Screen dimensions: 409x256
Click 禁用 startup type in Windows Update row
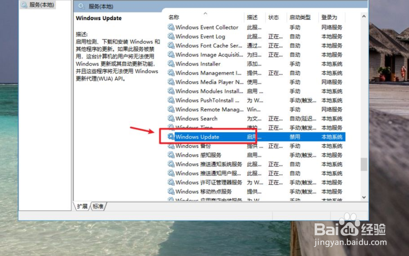(295, 137)
